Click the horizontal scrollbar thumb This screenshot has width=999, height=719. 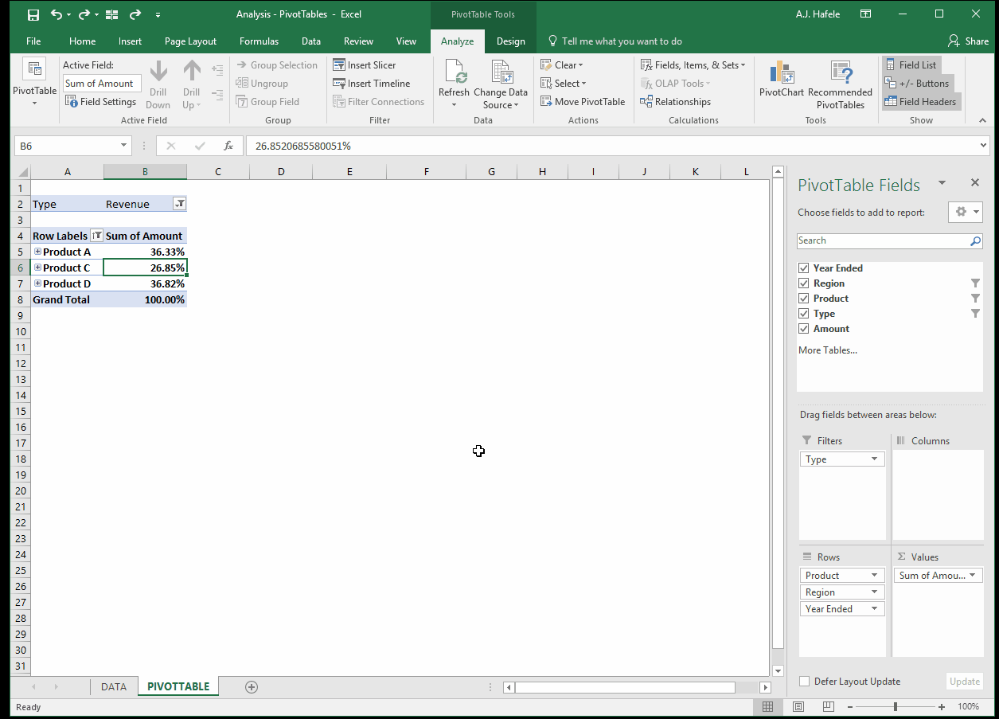[625, 687]
